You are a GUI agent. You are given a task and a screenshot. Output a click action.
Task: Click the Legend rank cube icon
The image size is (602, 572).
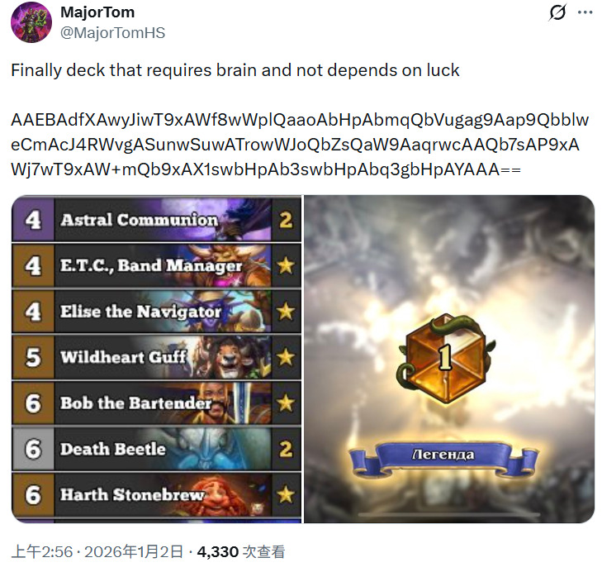pos(445,358)
